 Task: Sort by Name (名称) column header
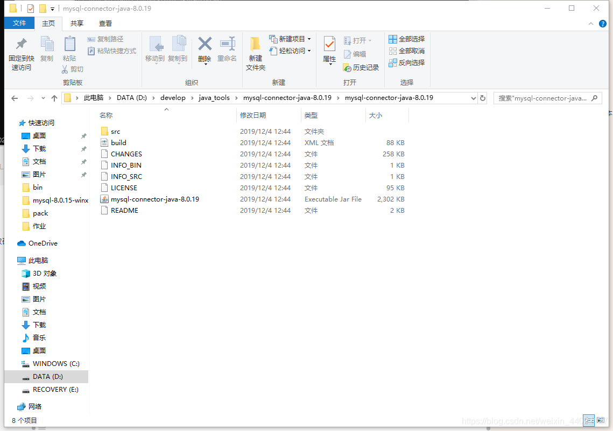point(106,116)
